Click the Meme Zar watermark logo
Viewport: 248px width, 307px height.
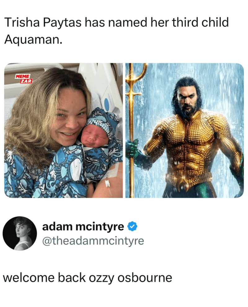pos(24,79)
